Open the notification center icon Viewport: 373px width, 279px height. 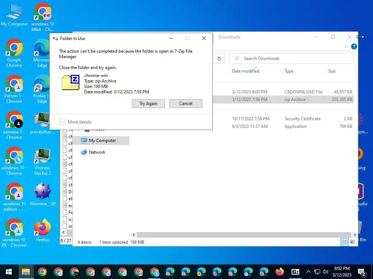point(362,272)
